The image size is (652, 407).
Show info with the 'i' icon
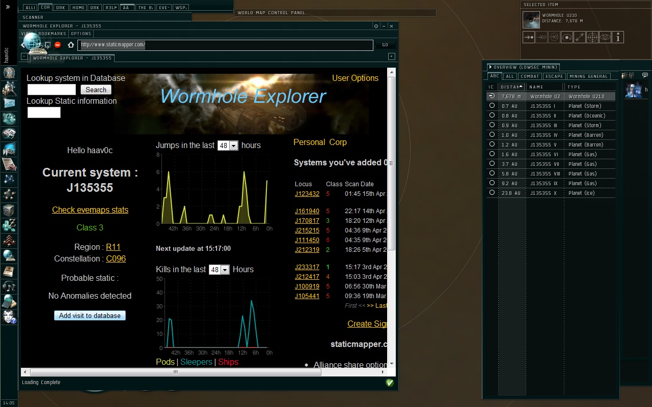tap(617, 37)
